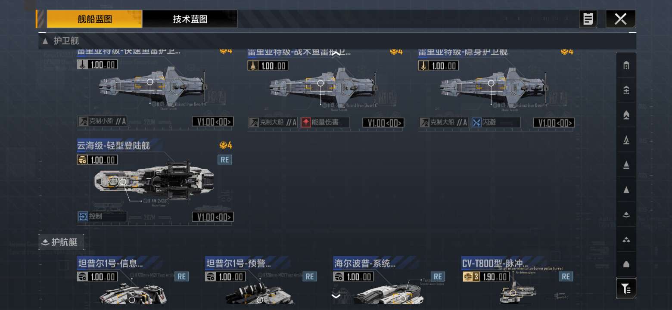This screenshot has height=310, width=672.
Task: Click the downward chevron at the bottom of the list
Action: point(336,296)
